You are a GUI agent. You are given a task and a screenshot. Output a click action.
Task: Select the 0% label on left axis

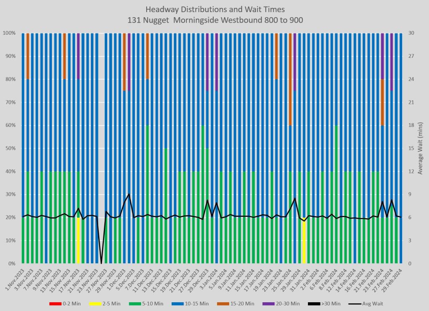[13, 264]
